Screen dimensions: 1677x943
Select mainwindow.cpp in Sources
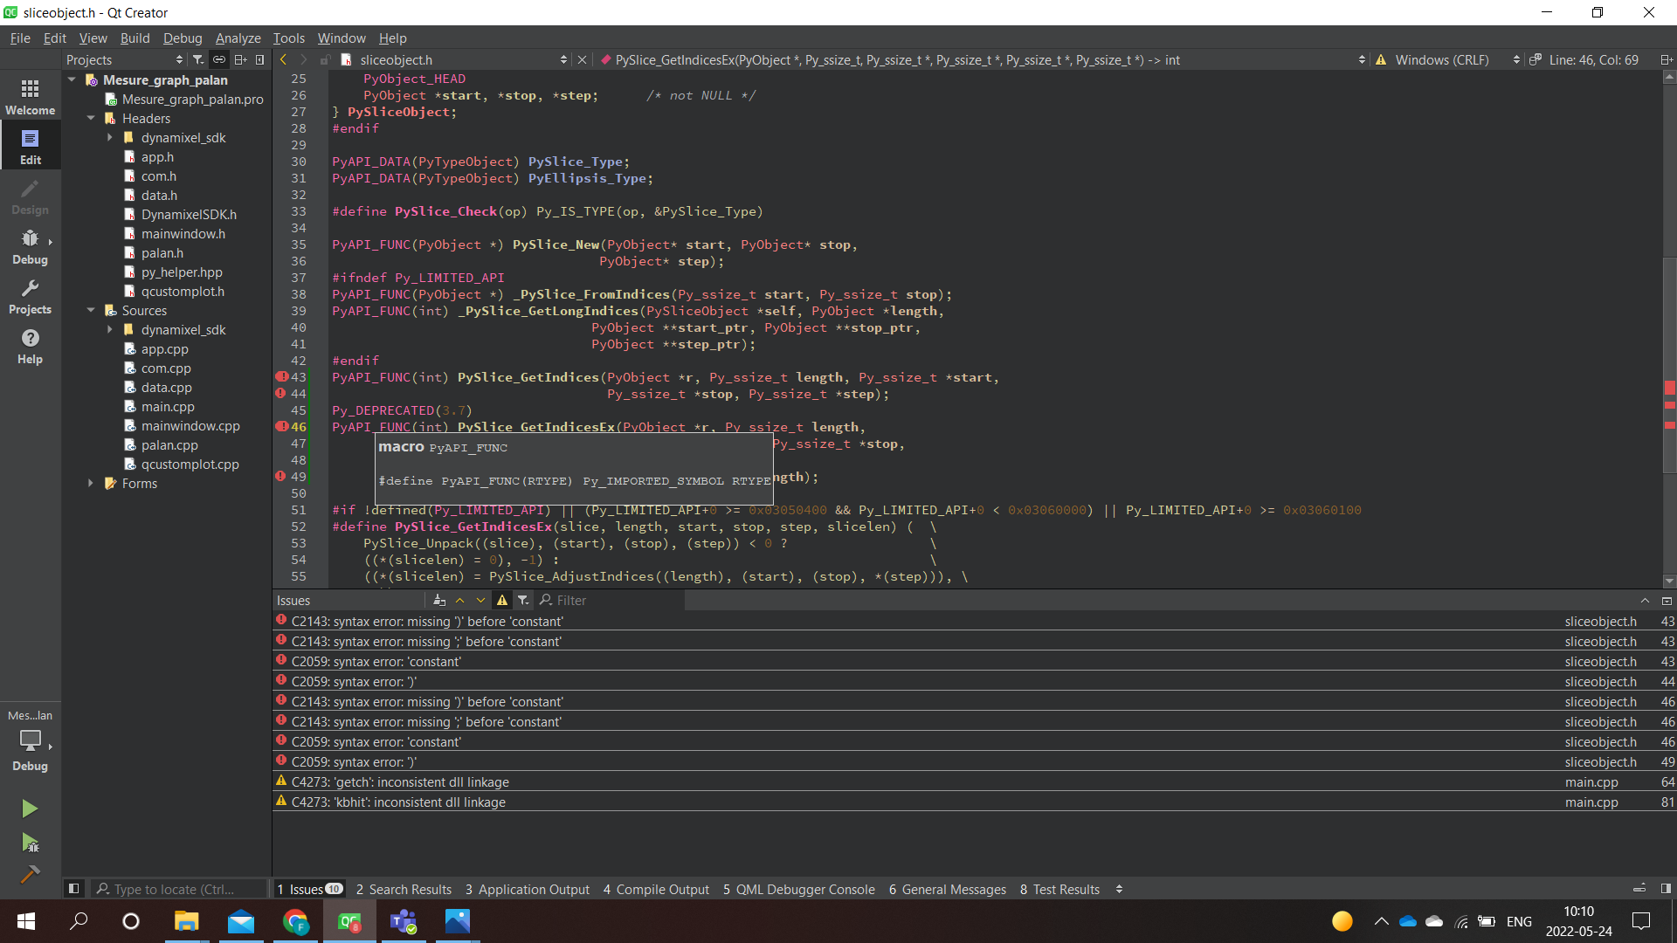pos(190,425)
